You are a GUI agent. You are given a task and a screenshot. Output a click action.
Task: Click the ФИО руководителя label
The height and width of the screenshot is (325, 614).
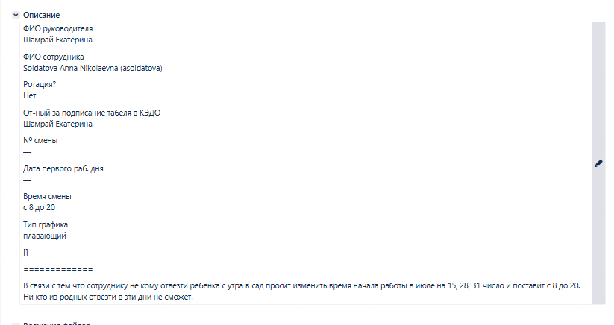[x=58, y=28]
